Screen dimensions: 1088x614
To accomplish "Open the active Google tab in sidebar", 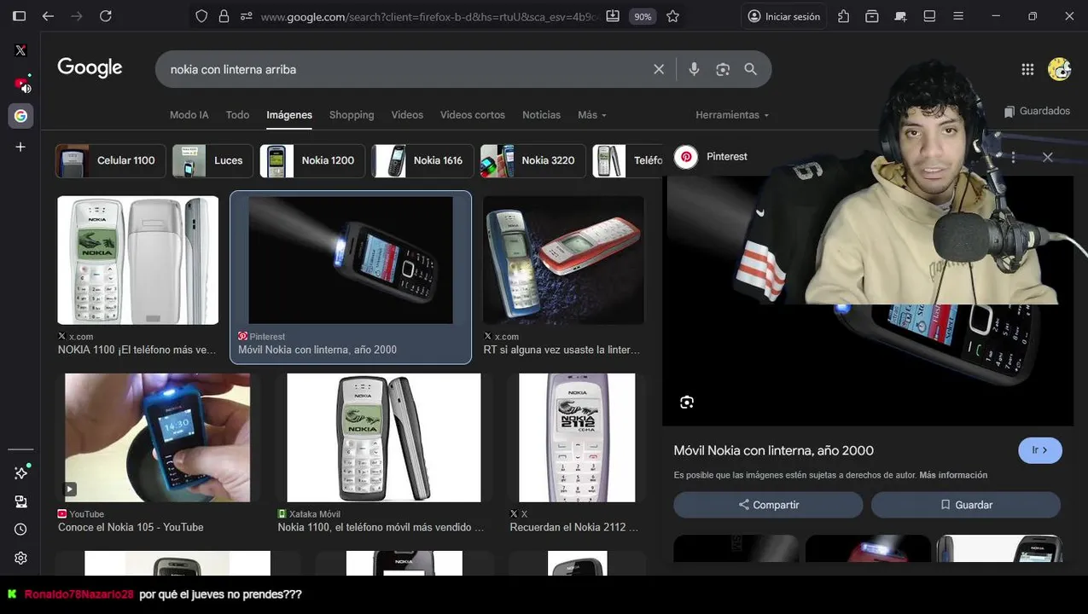I will 20,116.
